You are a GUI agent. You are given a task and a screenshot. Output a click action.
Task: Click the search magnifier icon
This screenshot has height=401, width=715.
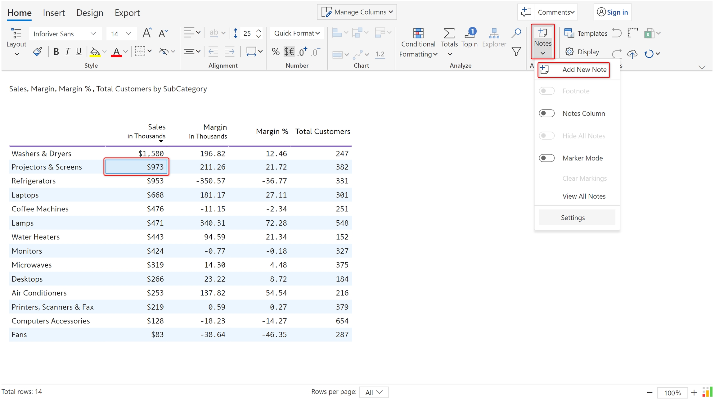[x=516, y=33]
